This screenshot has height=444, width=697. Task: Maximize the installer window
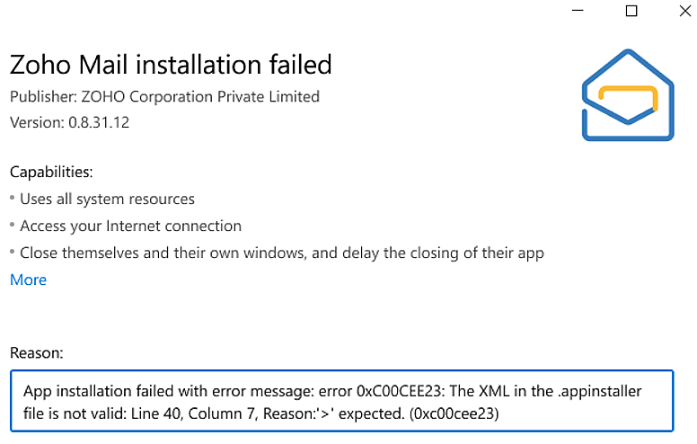click(631, 11)
